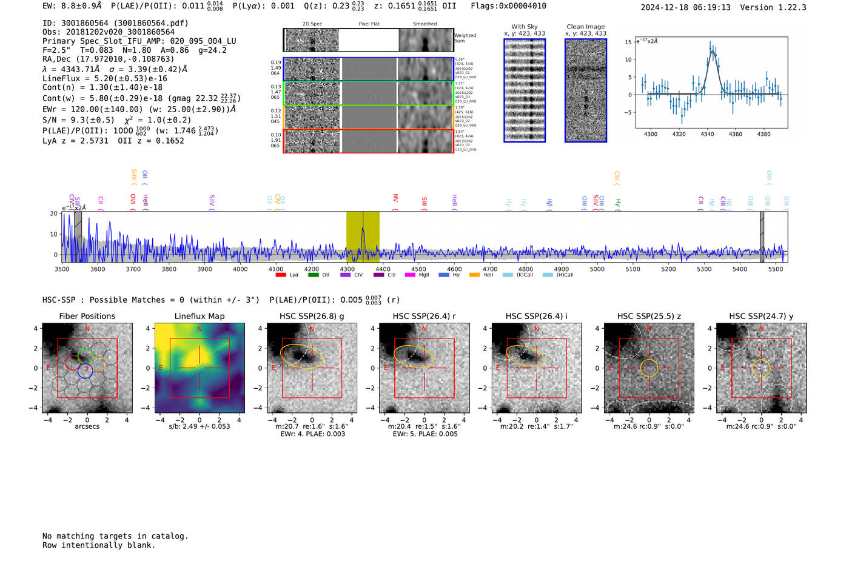The image size is (849, 578).
Task: Click the Clean Image cutout
Action: (586, 90)
